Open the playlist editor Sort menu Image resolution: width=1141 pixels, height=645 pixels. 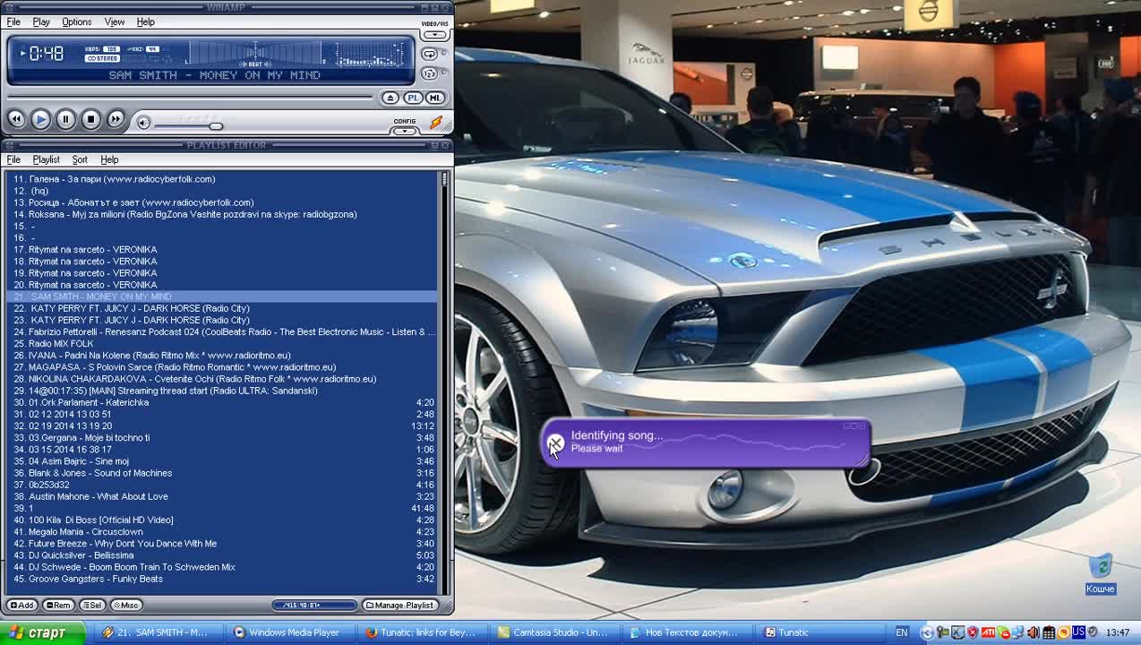click(x=80, y=159)
